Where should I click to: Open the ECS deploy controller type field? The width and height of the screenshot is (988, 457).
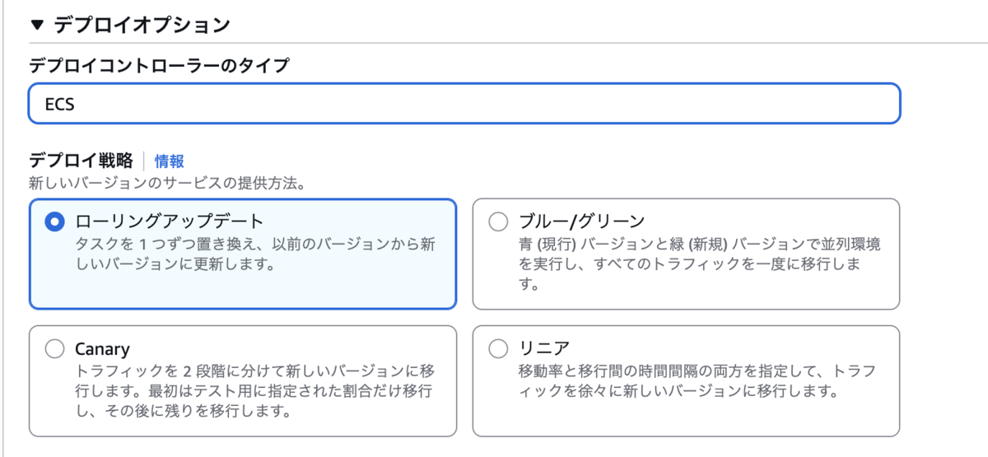click(x=464, y=104)
